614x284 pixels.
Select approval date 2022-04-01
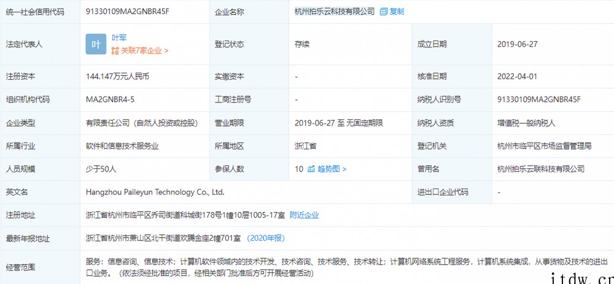click(x=517, y=76)
